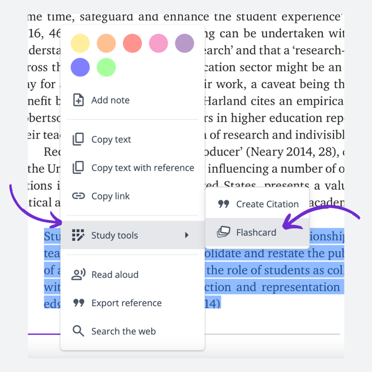The image size is (372, 372).
Task: Click the Copy text with reference icon
Action: tap(78, 167)
